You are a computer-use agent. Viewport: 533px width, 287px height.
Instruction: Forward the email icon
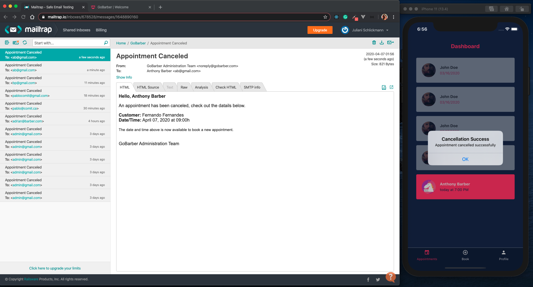[391, 42]
